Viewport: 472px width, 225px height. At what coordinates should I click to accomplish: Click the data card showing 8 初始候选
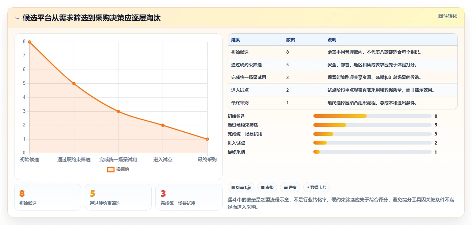[48, 197]
